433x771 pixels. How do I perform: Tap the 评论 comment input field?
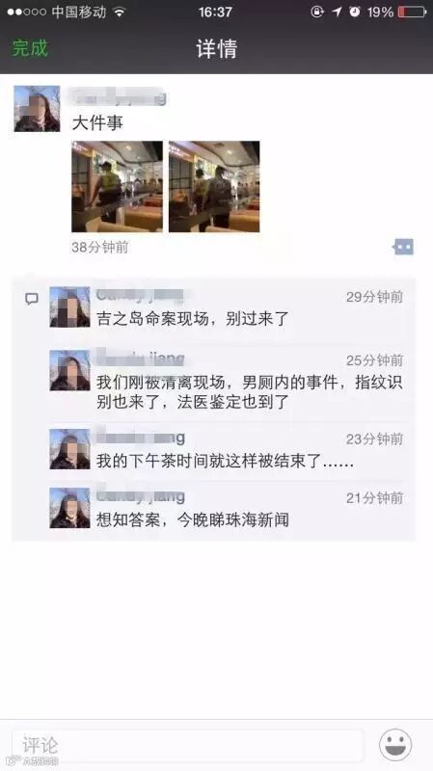[x=187, y=745]
